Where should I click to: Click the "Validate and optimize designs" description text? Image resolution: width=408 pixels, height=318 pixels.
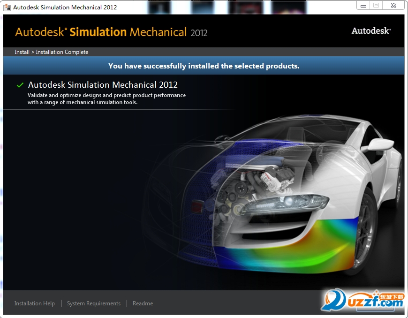click(106, 98)
